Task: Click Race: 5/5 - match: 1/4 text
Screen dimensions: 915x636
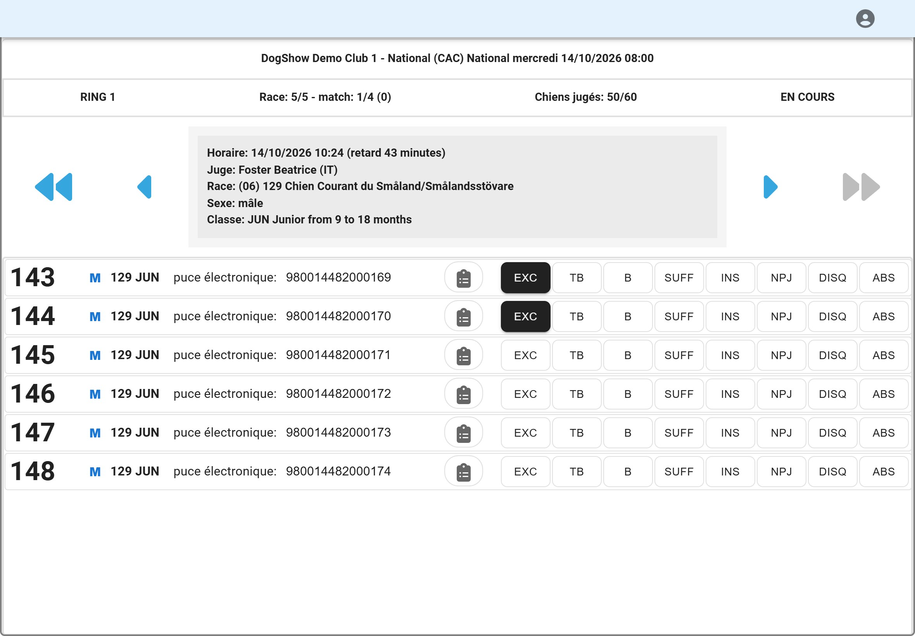Action: [325, 97]
